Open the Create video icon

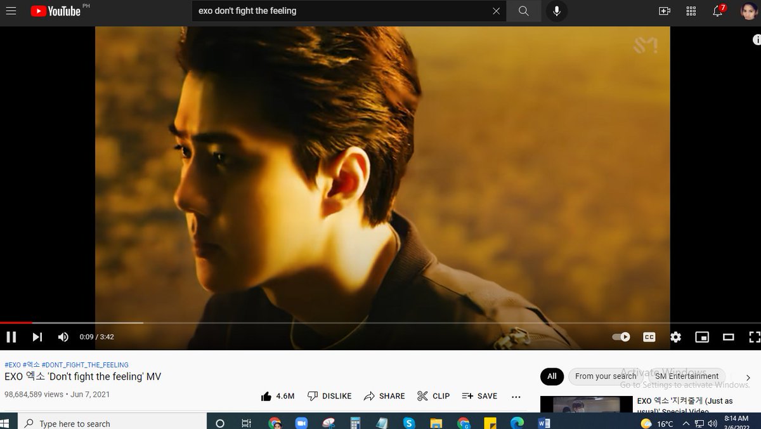click(665, 11)
